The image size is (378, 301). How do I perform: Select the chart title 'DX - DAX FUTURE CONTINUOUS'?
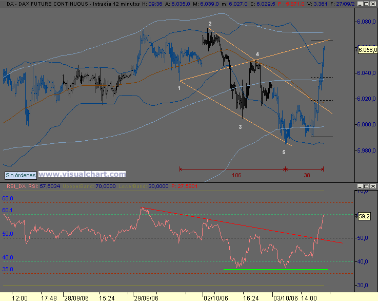47,4
